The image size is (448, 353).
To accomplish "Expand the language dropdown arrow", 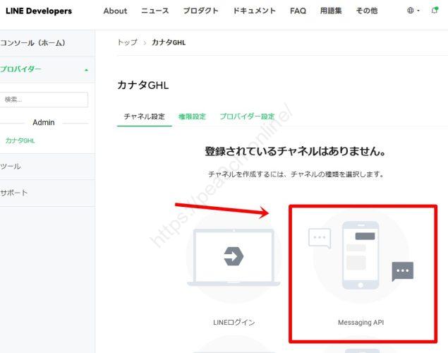I will point(418,11).
